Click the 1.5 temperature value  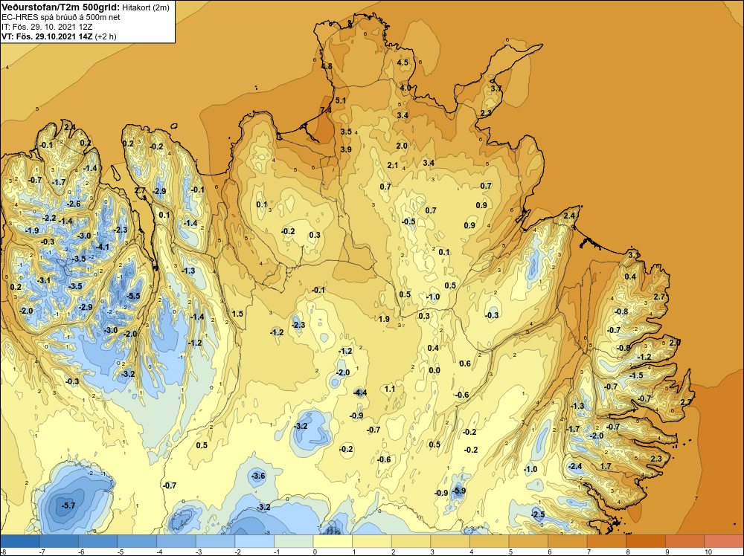(238, 314)
